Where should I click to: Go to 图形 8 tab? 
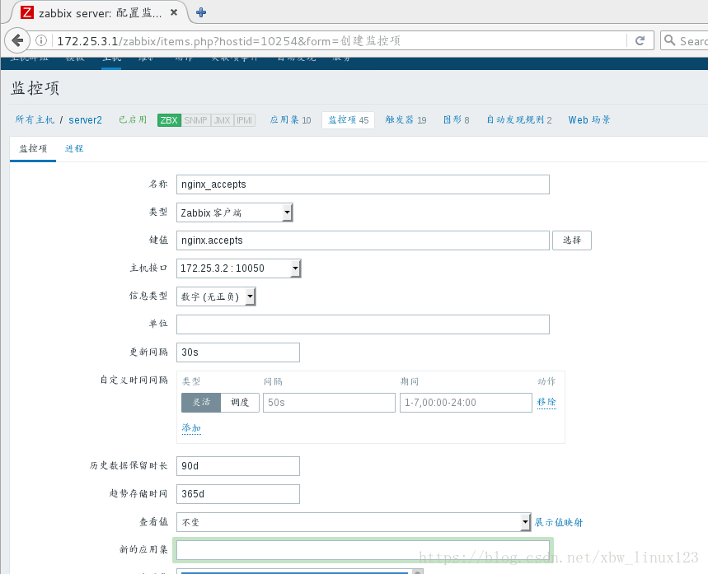(x=456, y=119)
